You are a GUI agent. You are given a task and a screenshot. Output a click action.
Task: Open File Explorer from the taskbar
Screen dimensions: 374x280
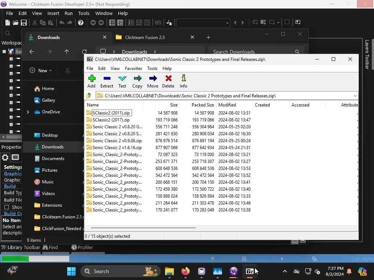[169, 271]
